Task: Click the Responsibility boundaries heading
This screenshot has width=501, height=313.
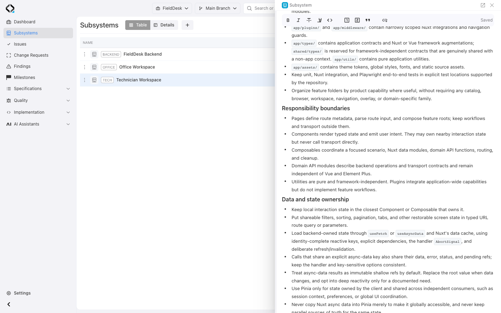Action: coord(316,109)
